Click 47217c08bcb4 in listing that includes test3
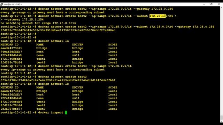223x125 pixels. 11,102
